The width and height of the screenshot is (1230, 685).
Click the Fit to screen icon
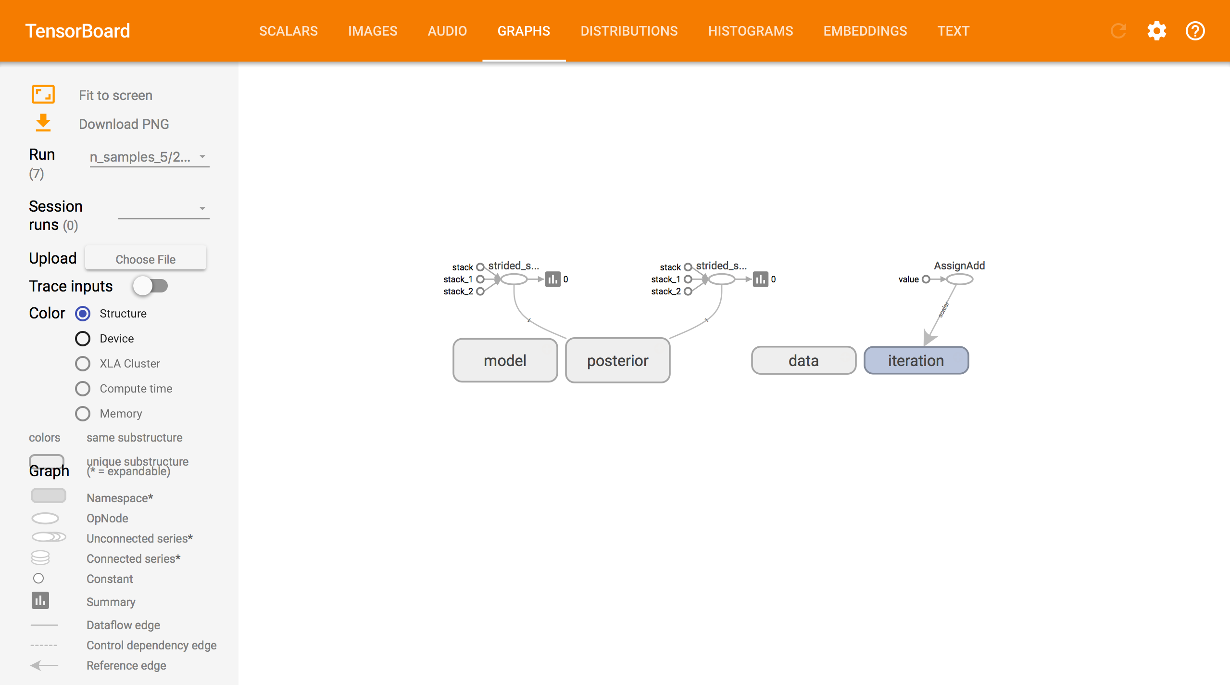43,95
